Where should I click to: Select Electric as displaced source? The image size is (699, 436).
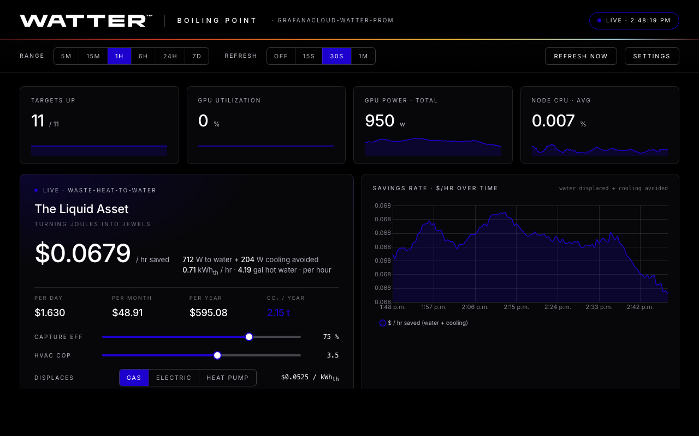coord(174,378)
